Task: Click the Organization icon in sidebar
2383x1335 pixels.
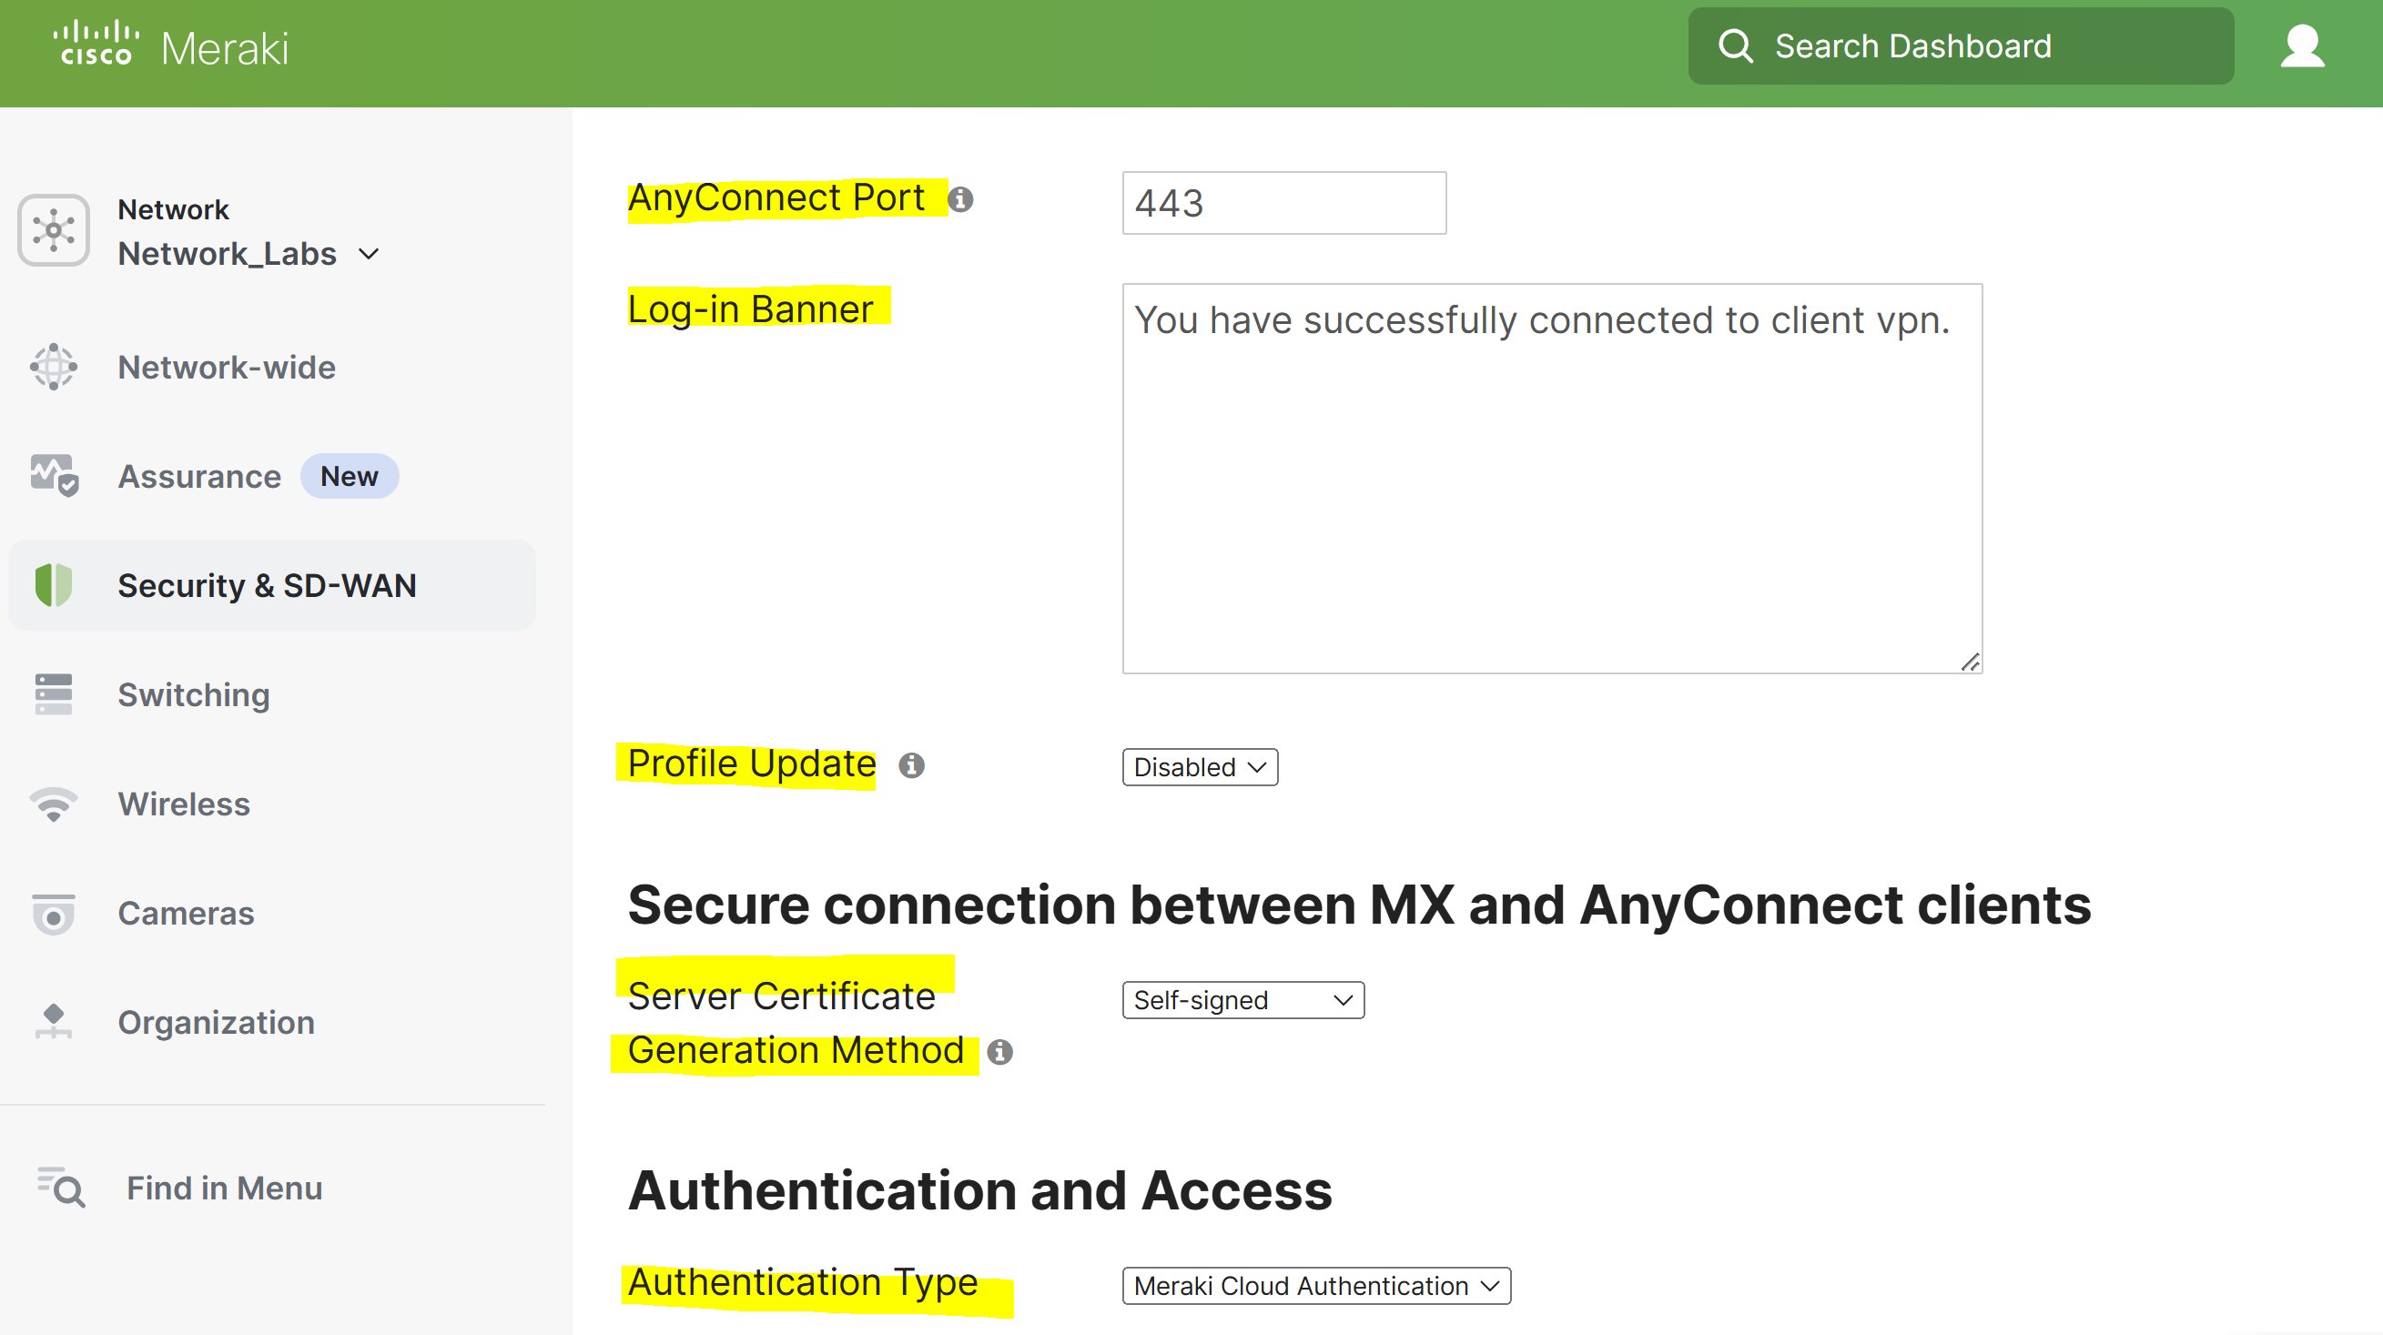Action: point(54,1021)
